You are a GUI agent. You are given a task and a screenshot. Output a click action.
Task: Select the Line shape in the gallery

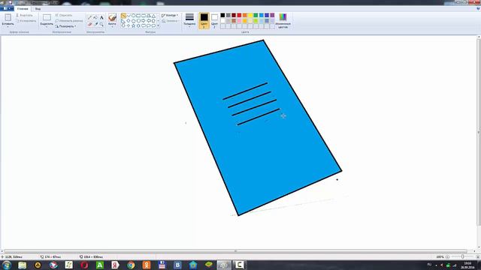123,16
